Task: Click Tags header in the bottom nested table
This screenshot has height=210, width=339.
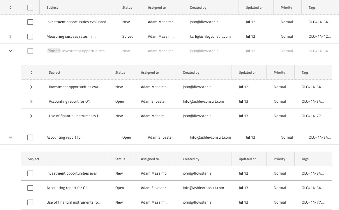Action: click(x=305, y=159)
